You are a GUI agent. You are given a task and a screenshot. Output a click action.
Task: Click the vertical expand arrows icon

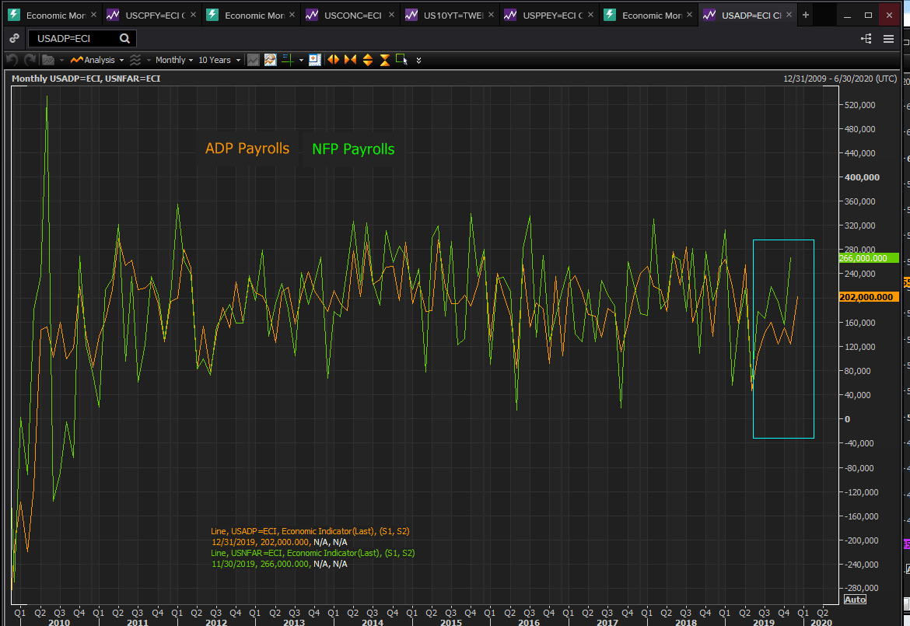(x=367, y=60)
